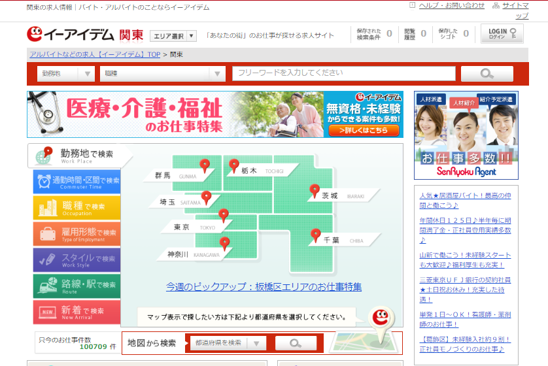Open 閲覧履歴 counter

415,34
